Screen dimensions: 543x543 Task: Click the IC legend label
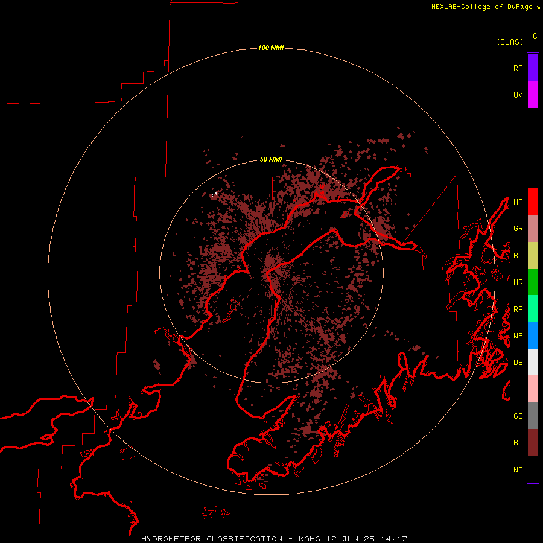tap(518, 390)
